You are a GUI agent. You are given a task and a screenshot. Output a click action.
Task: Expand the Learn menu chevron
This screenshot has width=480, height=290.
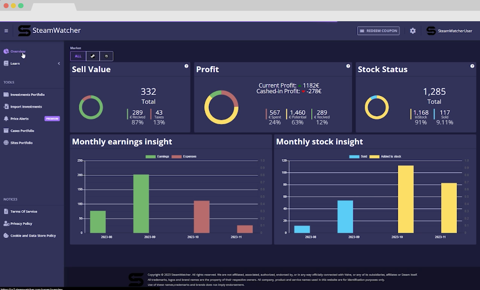[x=59, y=64]
